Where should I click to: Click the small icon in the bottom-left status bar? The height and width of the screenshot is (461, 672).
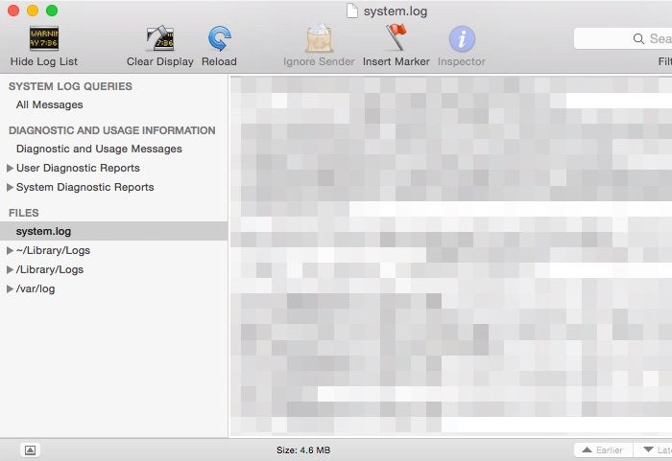pyautogui.click(x=30, y=449)
